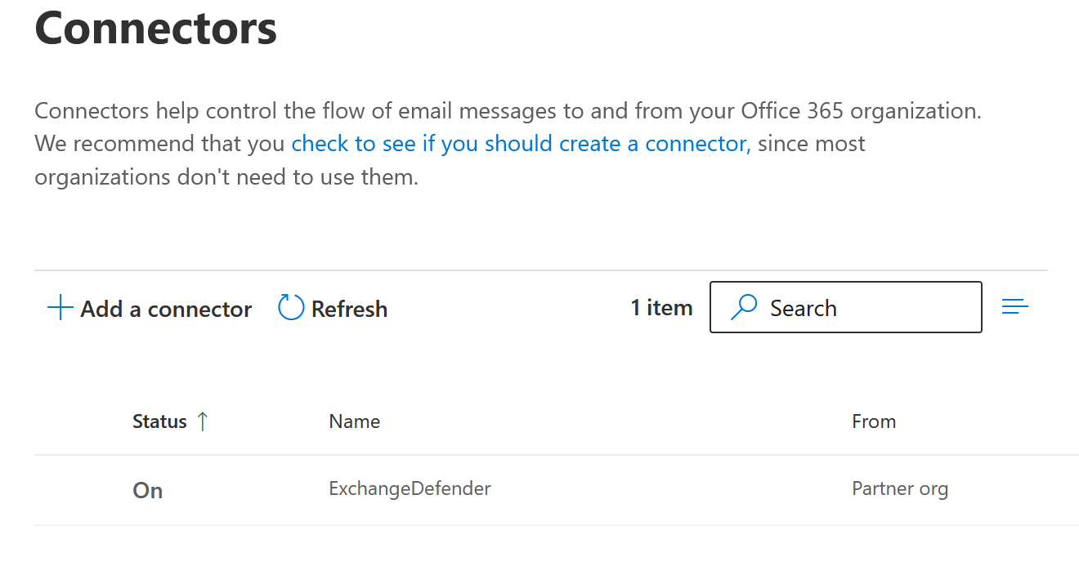Click the Refresh label text
Viewport: 1079px width, 584px height.
[348, 309]
